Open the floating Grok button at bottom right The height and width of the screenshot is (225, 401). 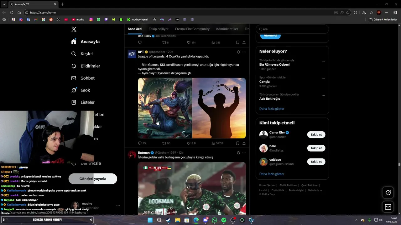(x=388, y=193)
